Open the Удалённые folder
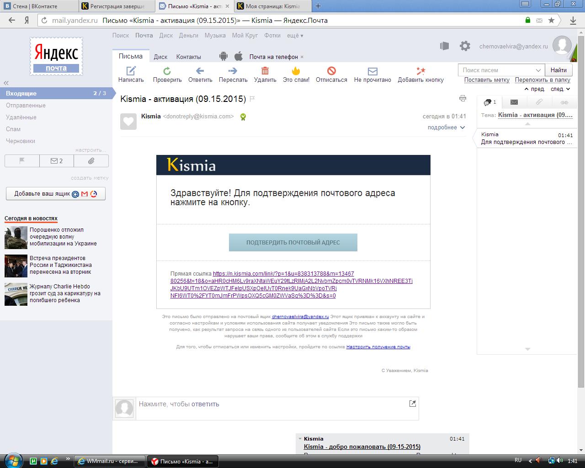The height and width of the screenshot is (468, 585). pyautogui.click(x=21, y=117)
